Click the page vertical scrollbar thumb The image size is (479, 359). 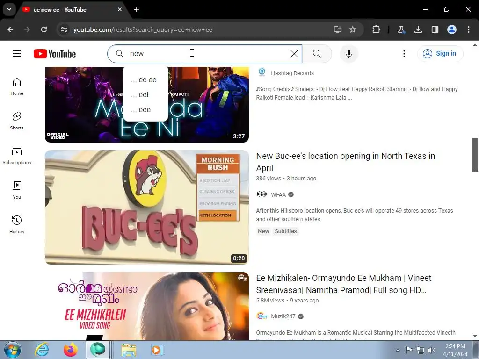(475, 154)
